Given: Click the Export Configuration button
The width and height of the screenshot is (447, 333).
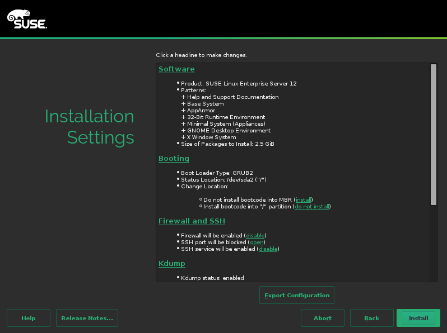Looking at the screenshot, I should (x=297, y=295).
